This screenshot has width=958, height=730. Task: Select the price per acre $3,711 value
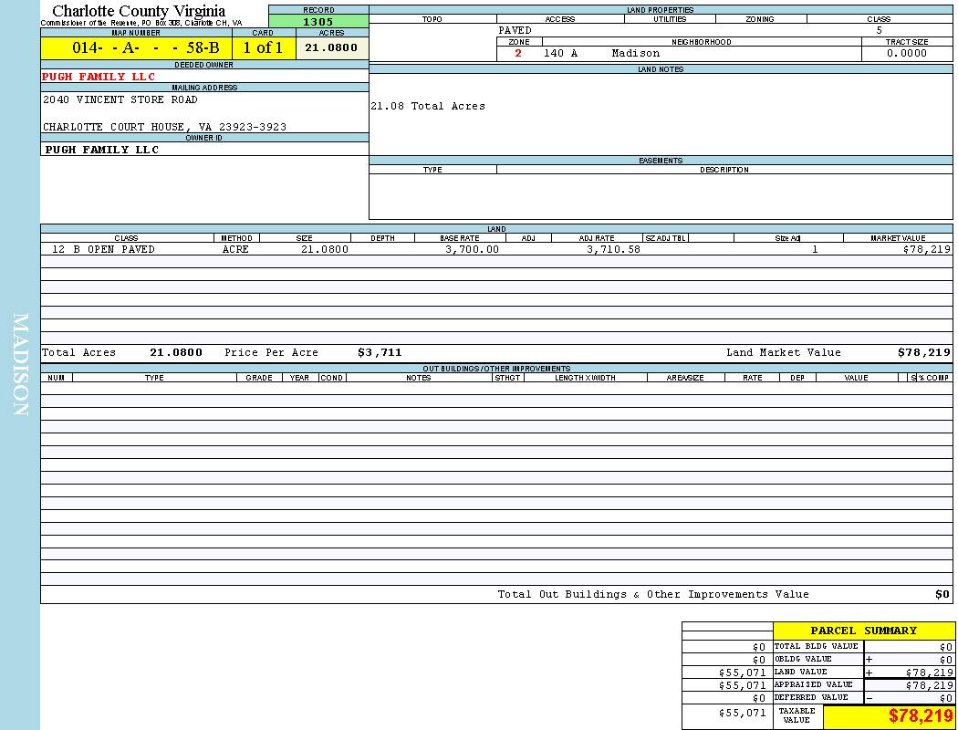tap(380, 352)
